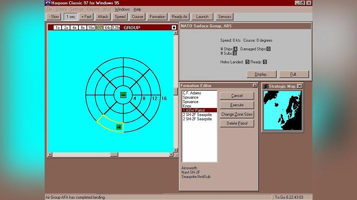Click the 1 sec time compression button
This screenshot has height=200, width=357.
(71, 17)
